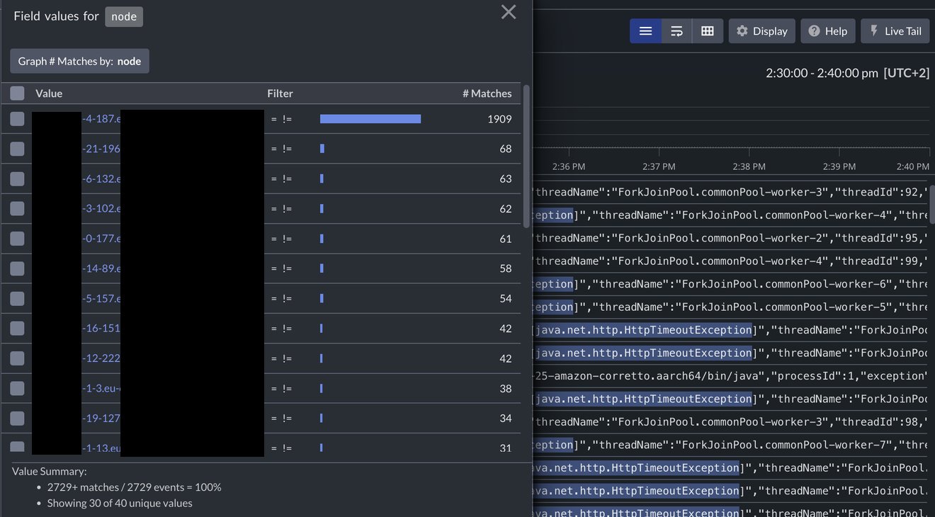Check the box for row -1-3.eu
The width and height of the screenshot is (935, 517).
pos(17,388)
